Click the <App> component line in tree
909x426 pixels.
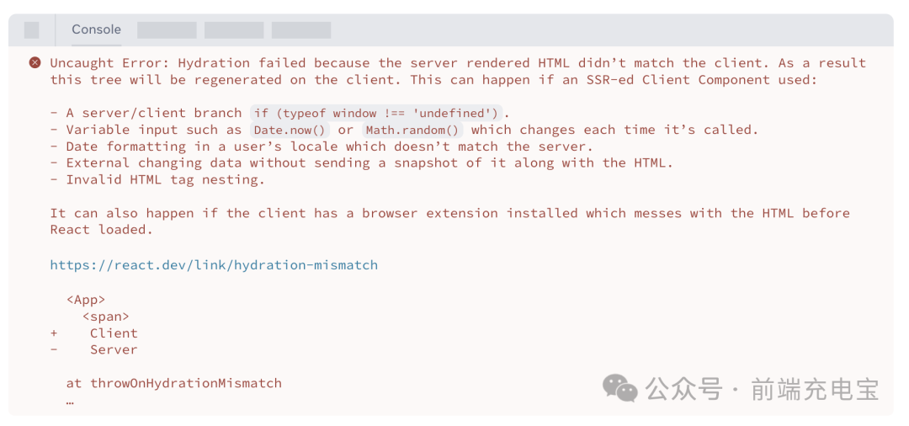coord(86,300)
